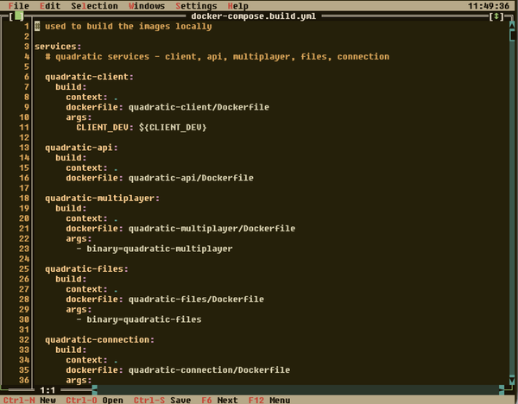The image size is (518, 404).
Task: Click 'build:' on line 7
Action: click(x=71, y=87)
